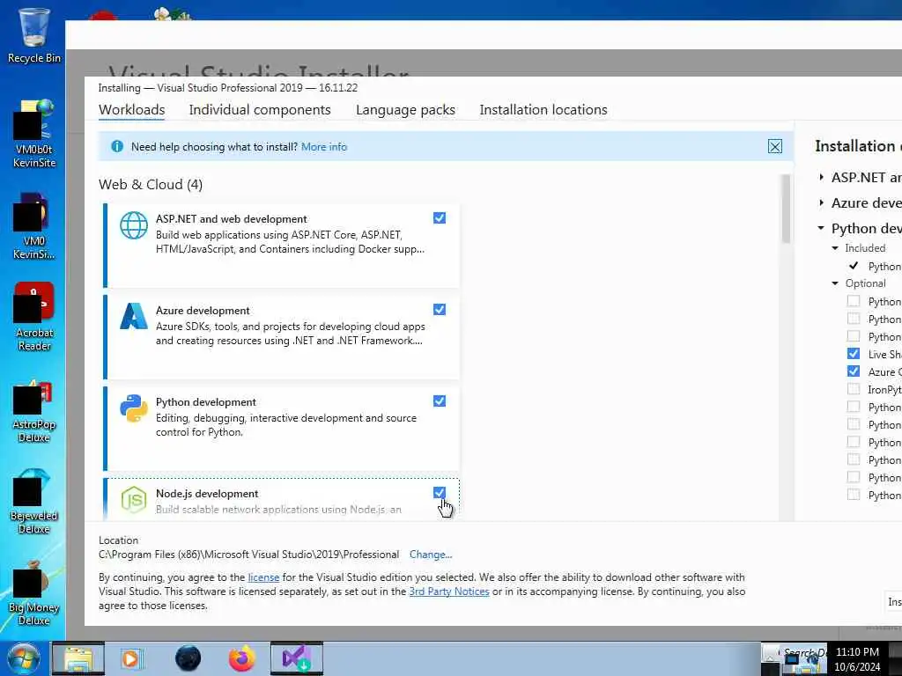This screenshot has height=676, width=902.
Task: Open the 3rd Party Notices link
Action: pyautogui.click(x=449, y=591)
